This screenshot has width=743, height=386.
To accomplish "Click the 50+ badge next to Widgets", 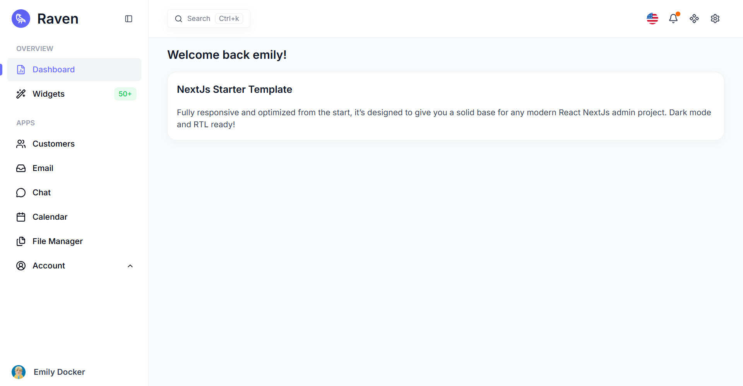I will click(x=125, y=94).
